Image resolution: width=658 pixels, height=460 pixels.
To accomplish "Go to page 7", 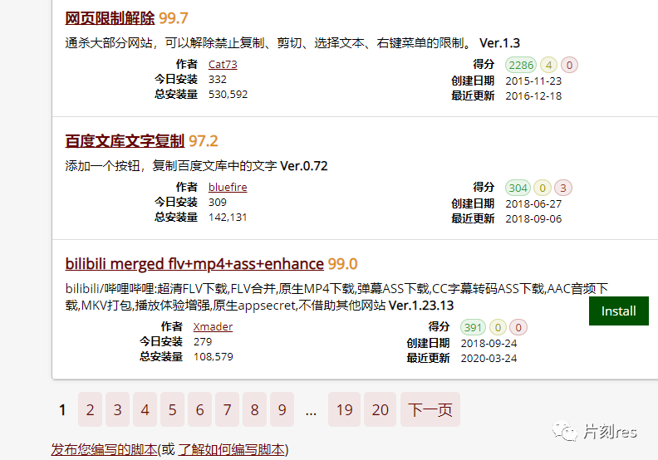I will tap(227, 409).
